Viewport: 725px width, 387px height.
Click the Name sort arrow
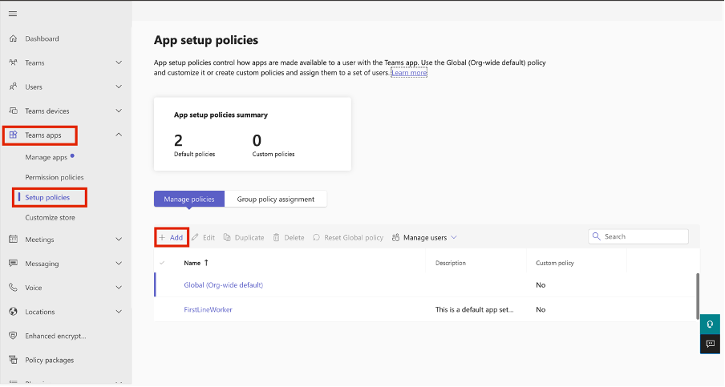[x=206, y=262]
